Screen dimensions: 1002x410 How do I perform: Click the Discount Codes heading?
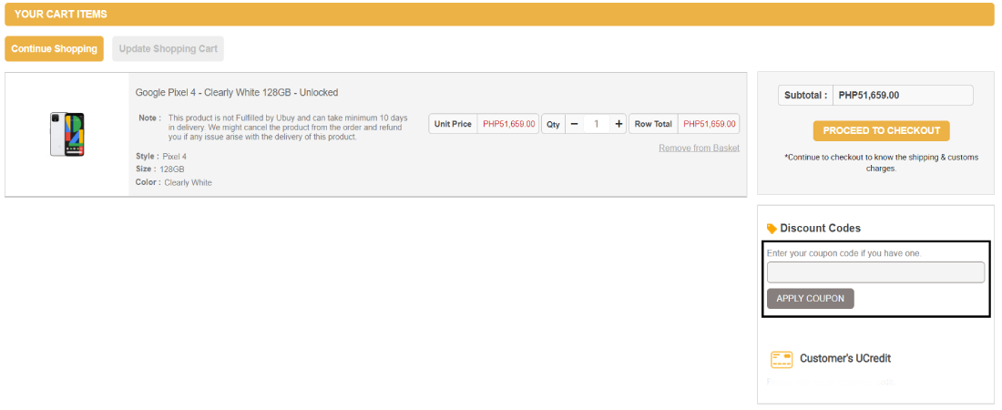coord(820,229)
